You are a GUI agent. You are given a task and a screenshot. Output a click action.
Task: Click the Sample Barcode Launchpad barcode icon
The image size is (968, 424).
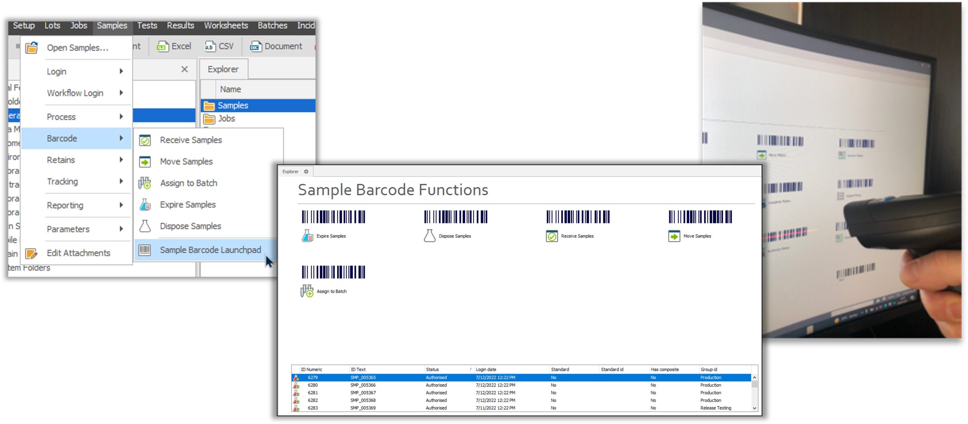pyautogui.click(x=145, y=250)
